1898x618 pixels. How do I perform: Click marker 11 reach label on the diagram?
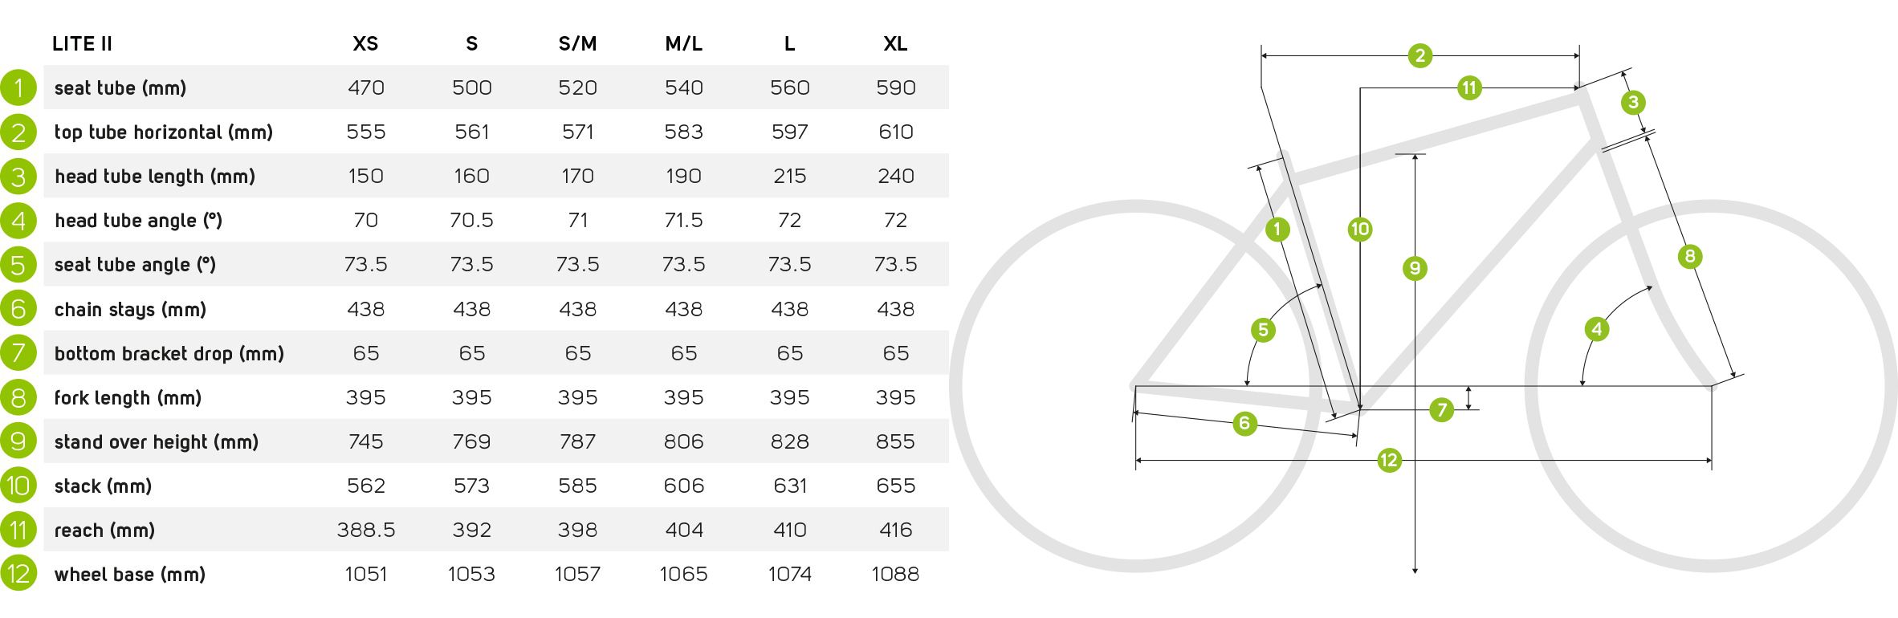coord(1469,87)
